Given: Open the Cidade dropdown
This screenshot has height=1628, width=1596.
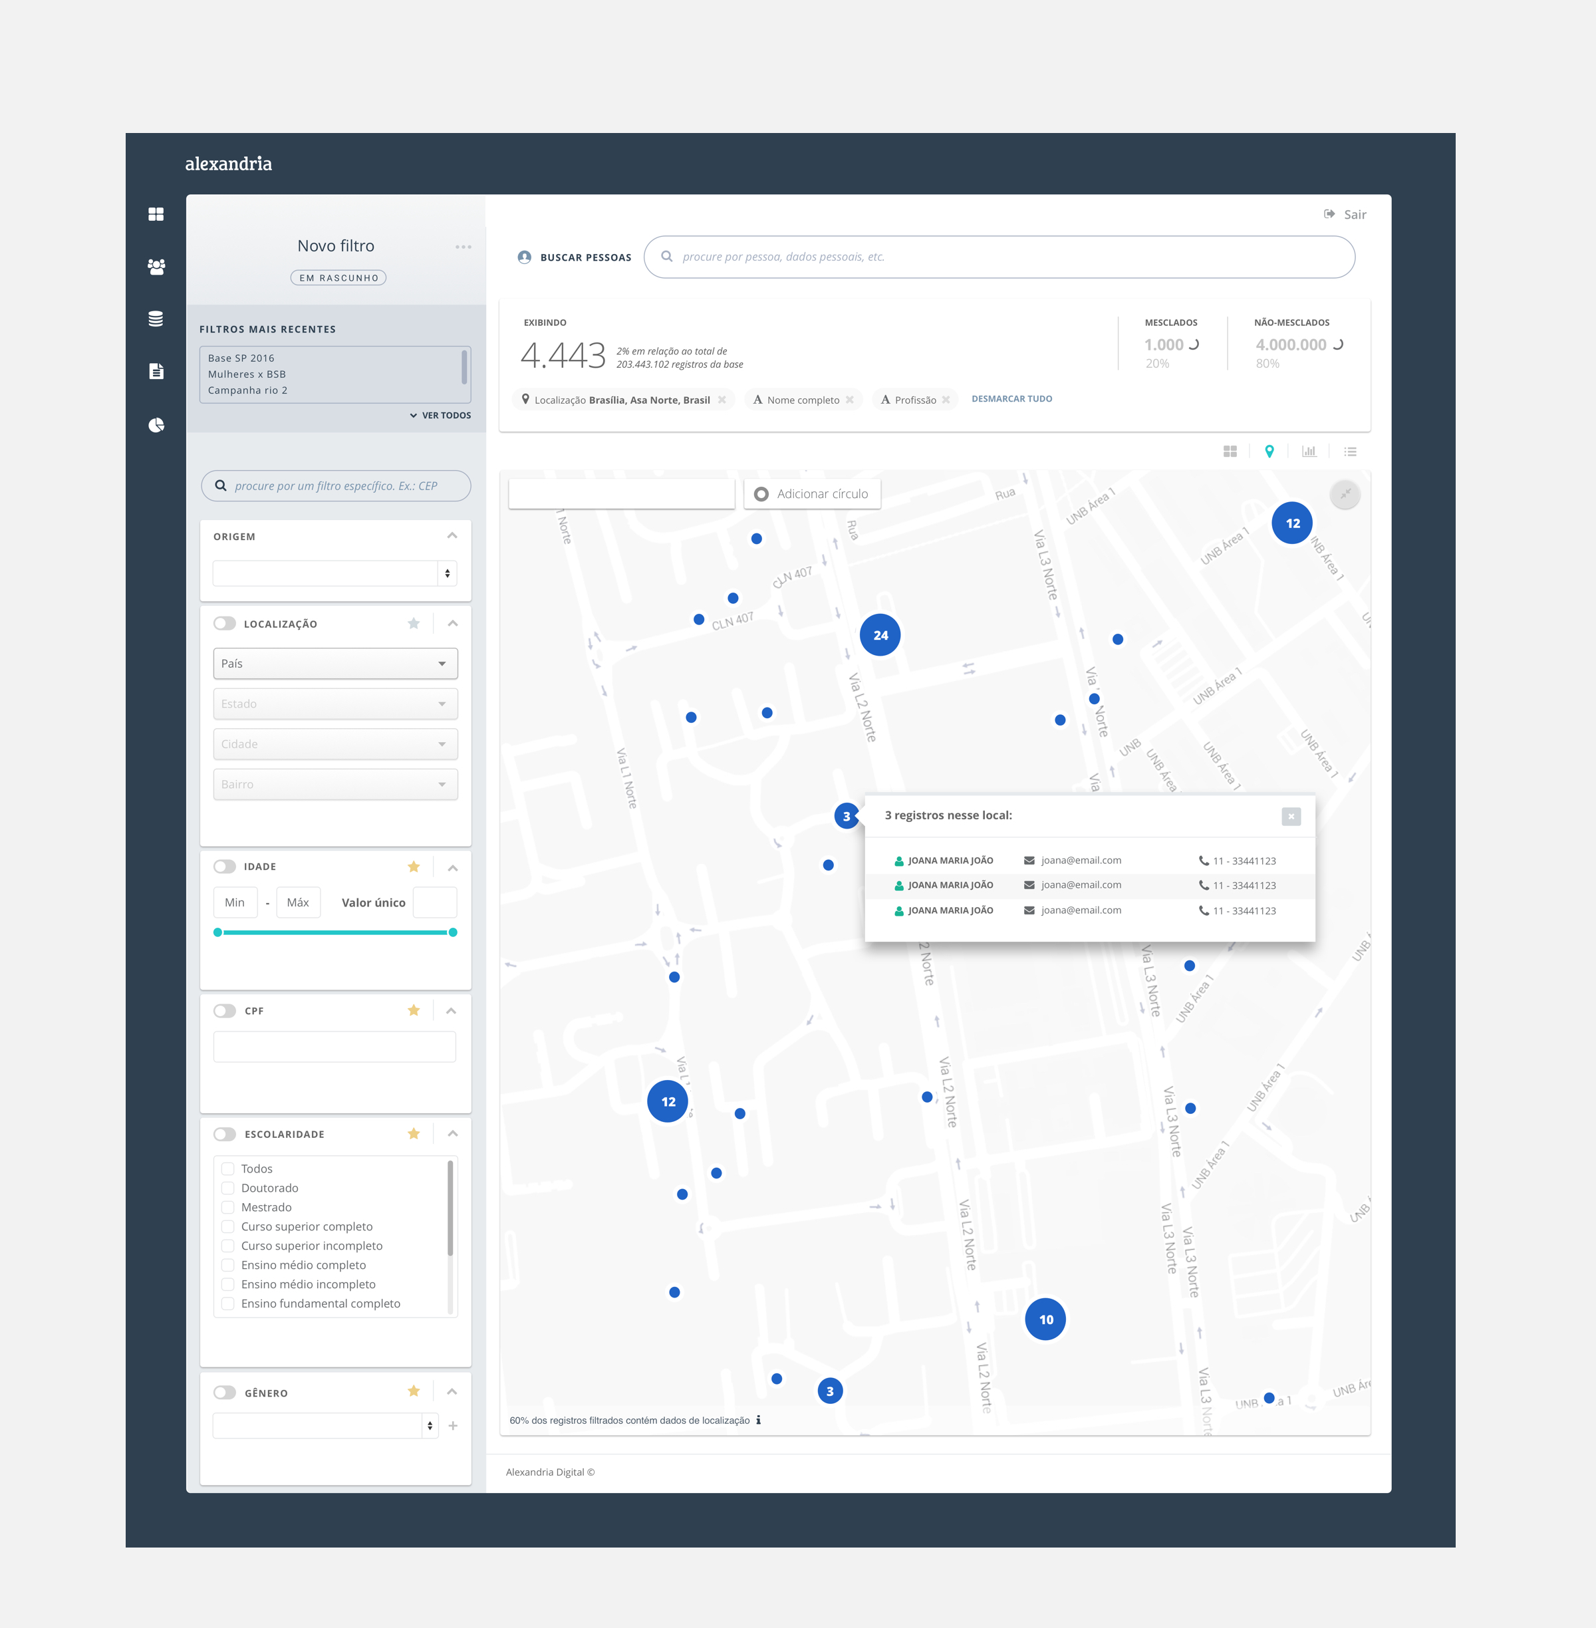Looking at the screenshot, I should coord(335,744).
